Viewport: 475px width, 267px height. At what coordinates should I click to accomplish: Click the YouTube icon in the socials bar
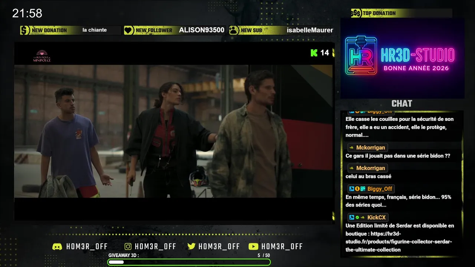click(x=253, y=247)
